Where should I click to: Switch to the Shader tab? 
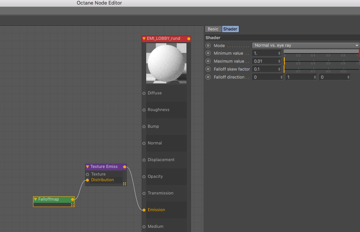point(230,29)
